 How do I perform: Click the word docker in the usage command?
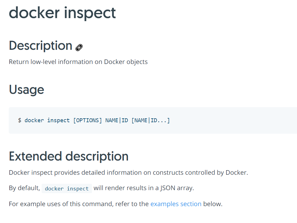tap(34, 120)
